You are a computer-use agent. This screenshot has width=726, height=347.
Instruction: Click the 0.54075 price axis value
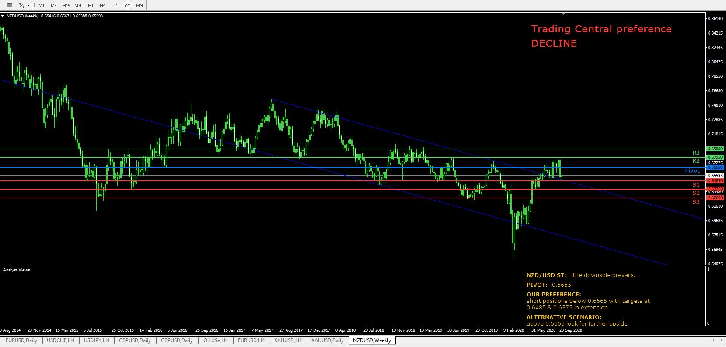point(716,264)
